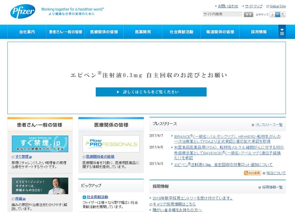Open 医療関係者の皆様 text link
This screenshot has height=212, width=295.
coord(100,157)
